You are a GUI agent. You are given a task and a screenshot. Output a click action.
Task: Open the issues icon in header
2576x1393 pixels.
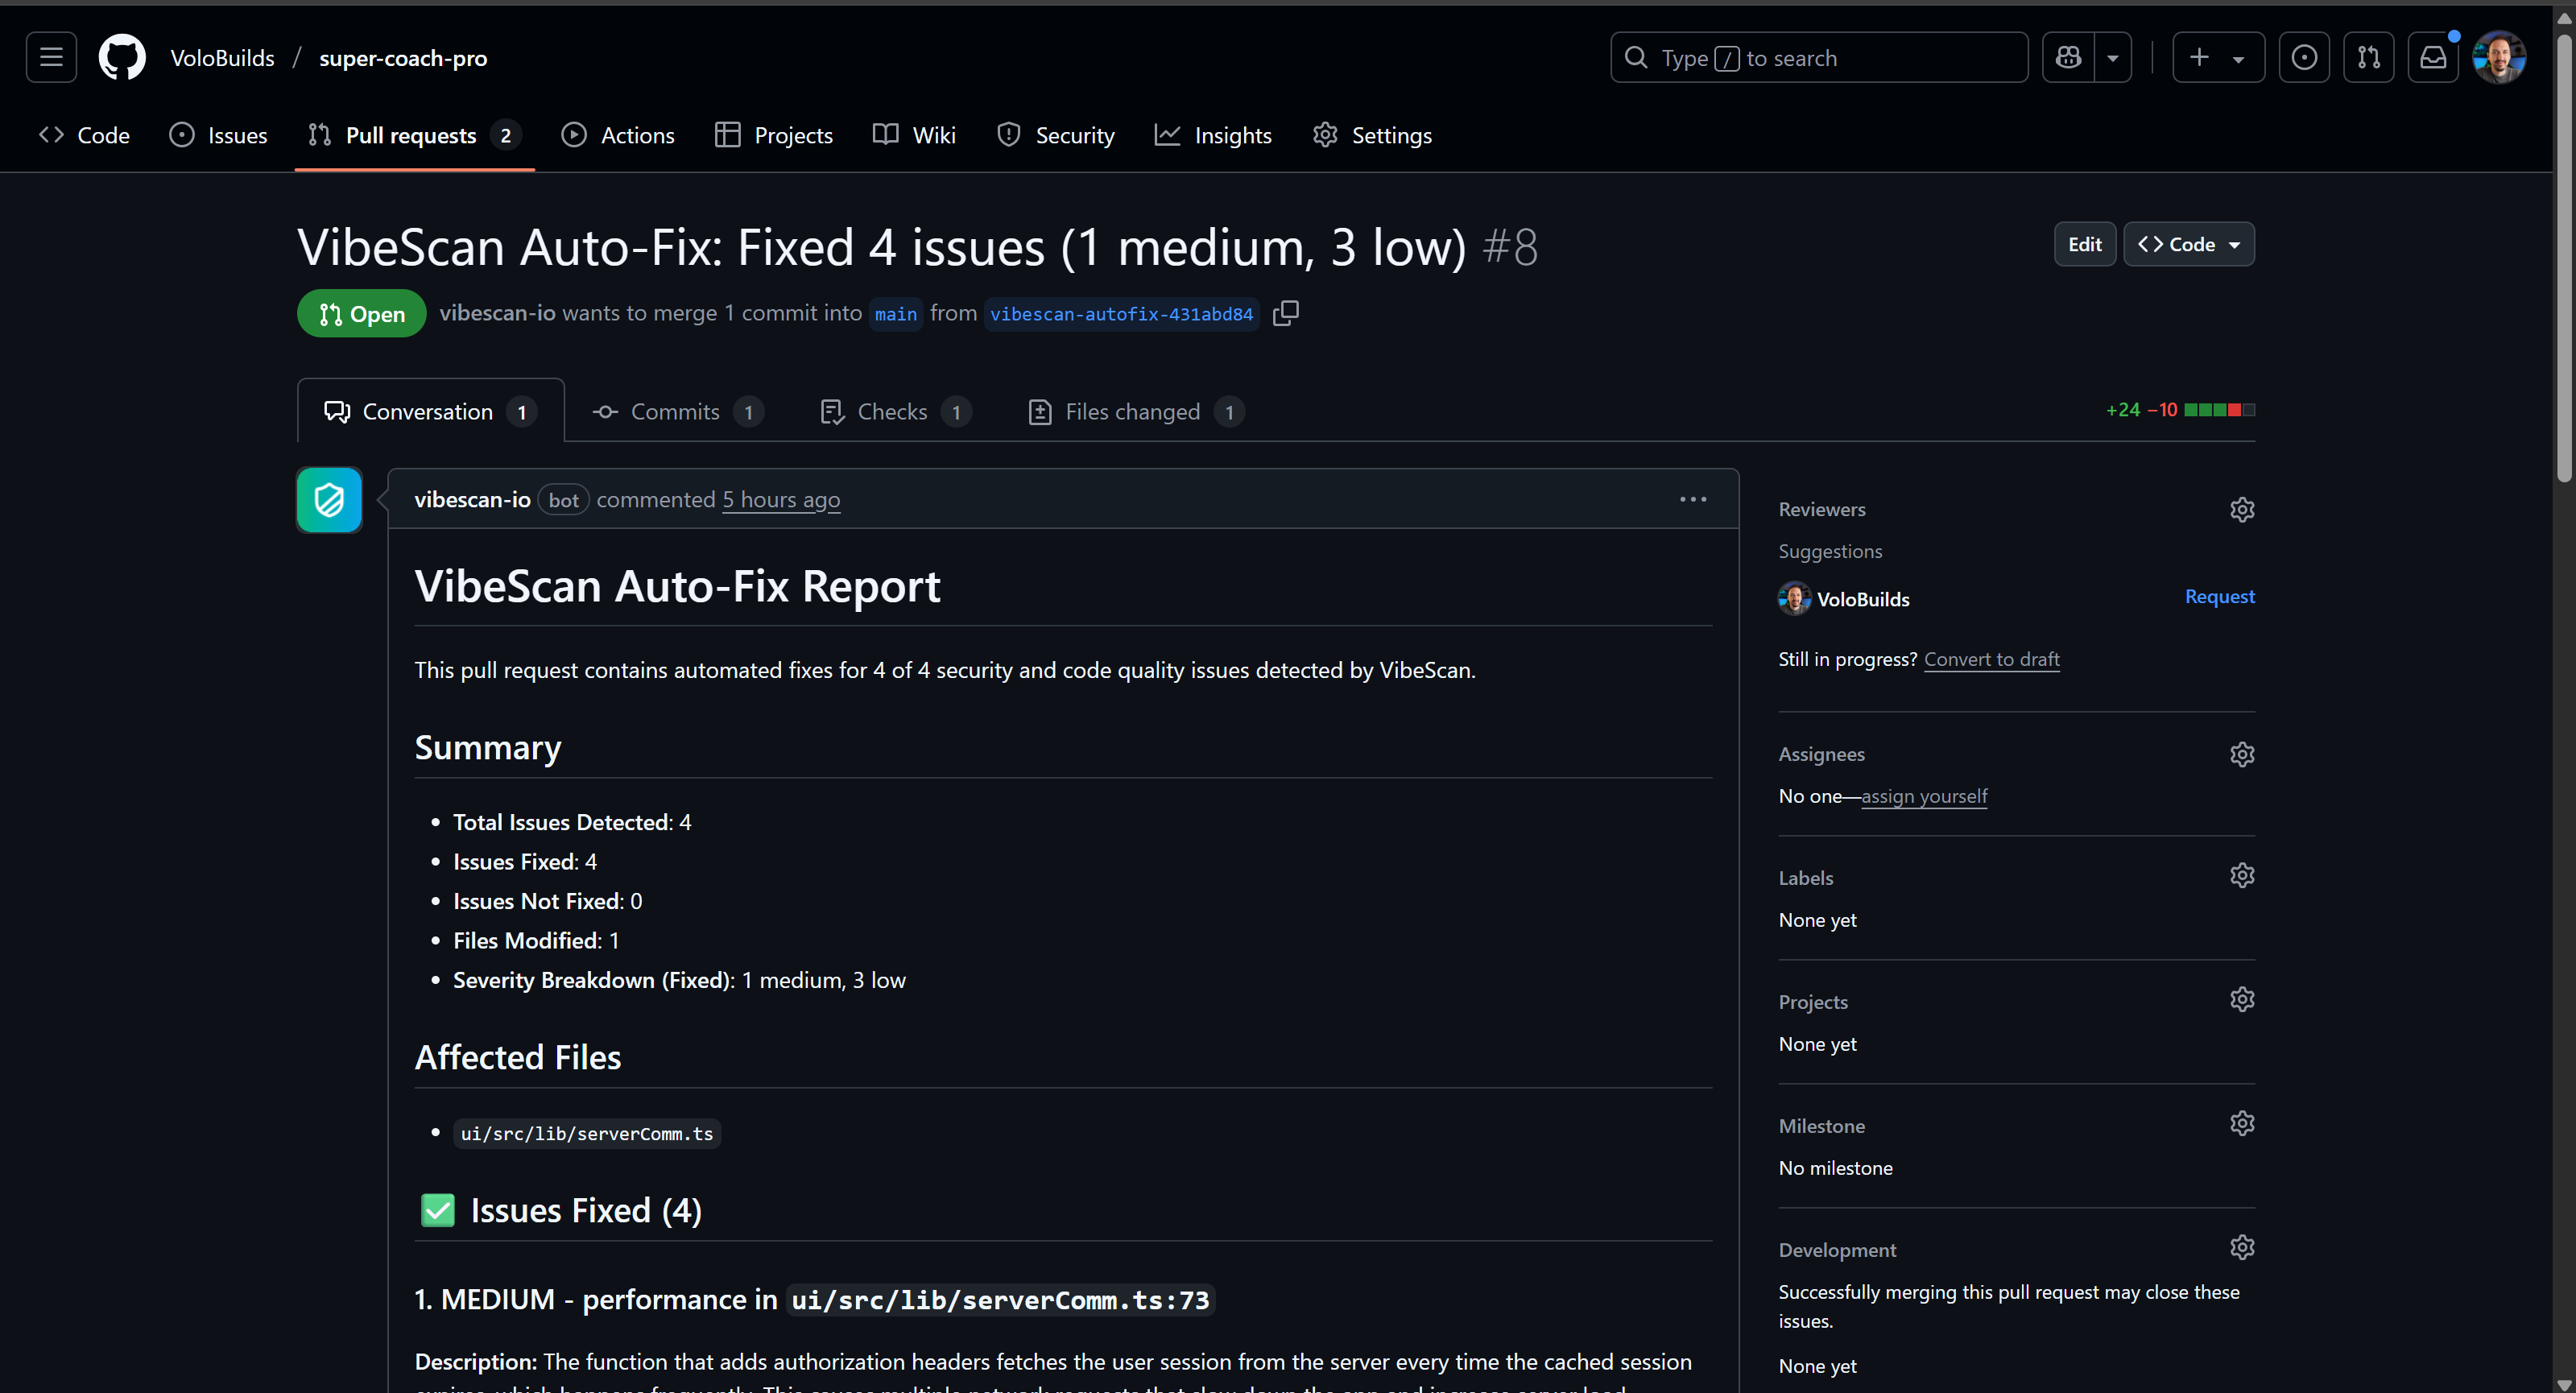coord(2304,57)
